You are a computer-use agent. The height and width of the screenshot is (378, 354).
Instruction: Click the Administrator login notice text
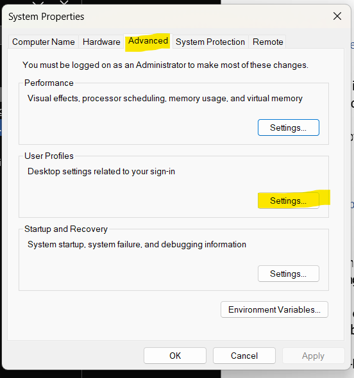[x=165, y=65]
